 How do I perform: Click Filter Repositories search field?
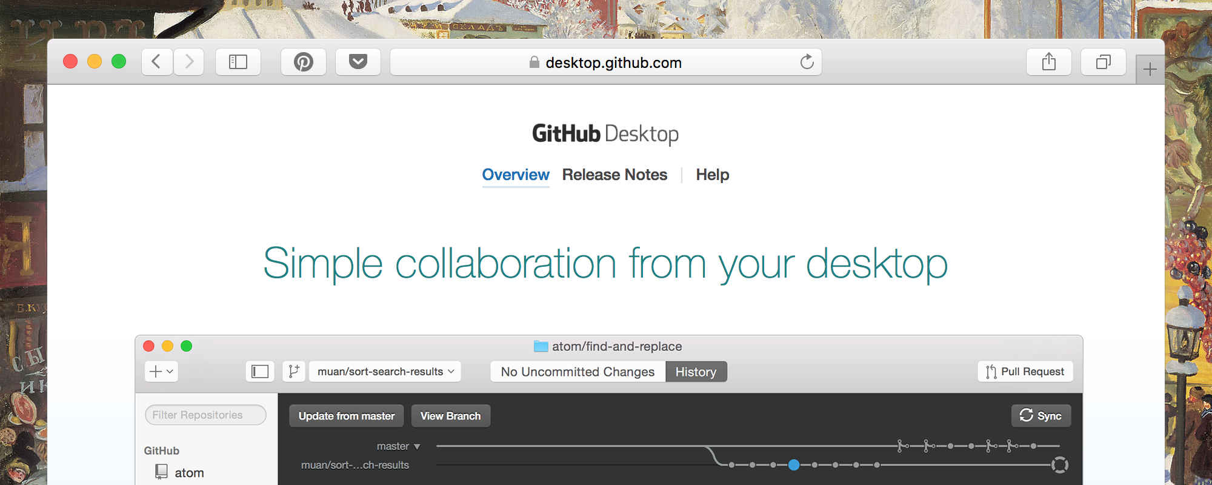[205, 415]
